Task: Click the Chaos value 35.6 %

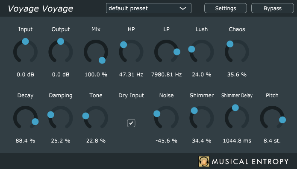Action: 237,75
